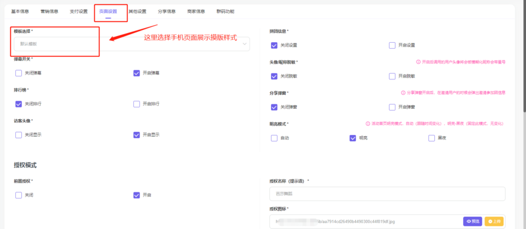Toggle the 关闭排行 checkbox
The height and width of the screenshot is (229, 526).
point(18,104)
